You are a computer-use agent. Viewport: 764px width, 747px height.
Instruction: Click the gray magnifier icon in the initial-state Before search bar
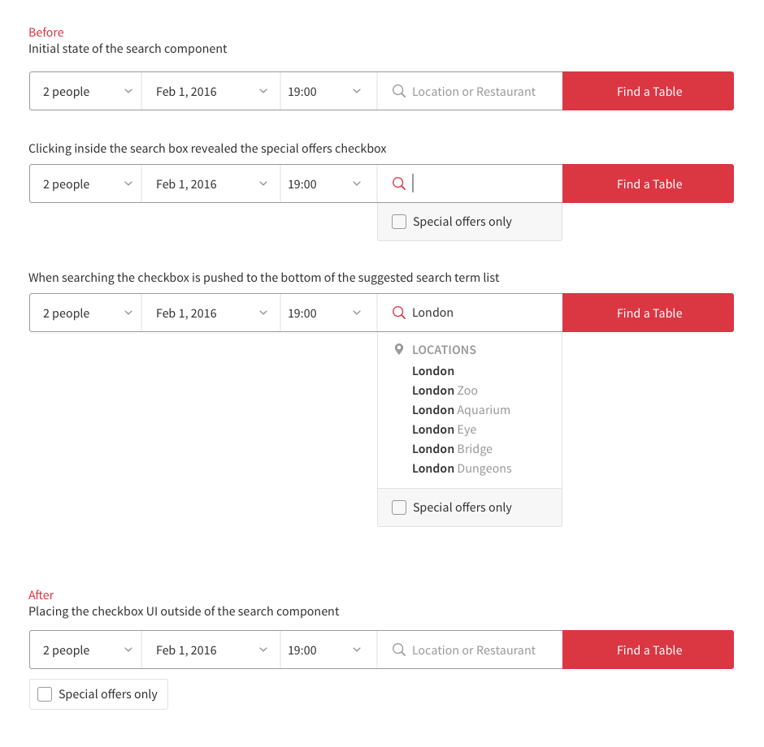398,91
